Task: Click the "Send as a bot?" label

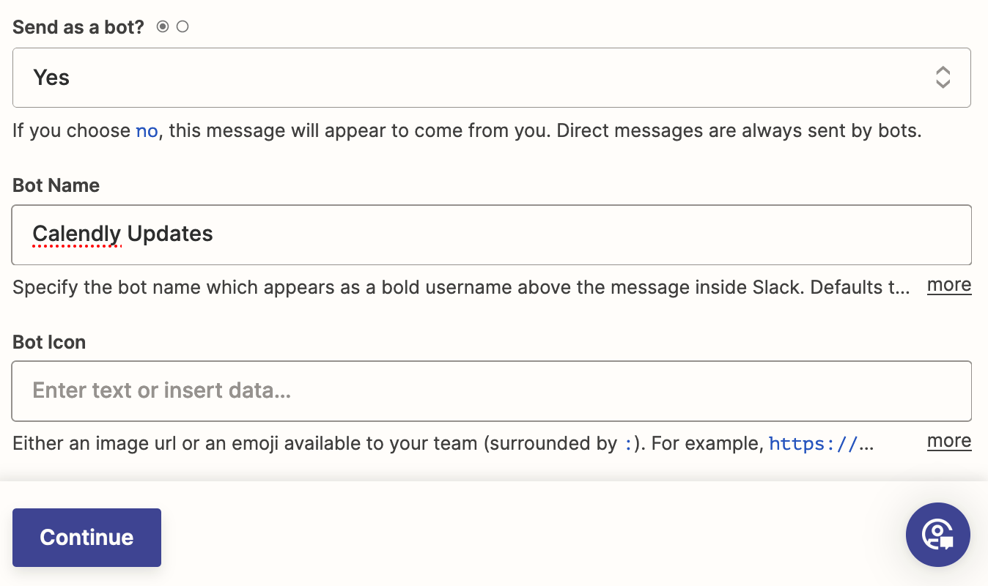Action: coord(78,28)
